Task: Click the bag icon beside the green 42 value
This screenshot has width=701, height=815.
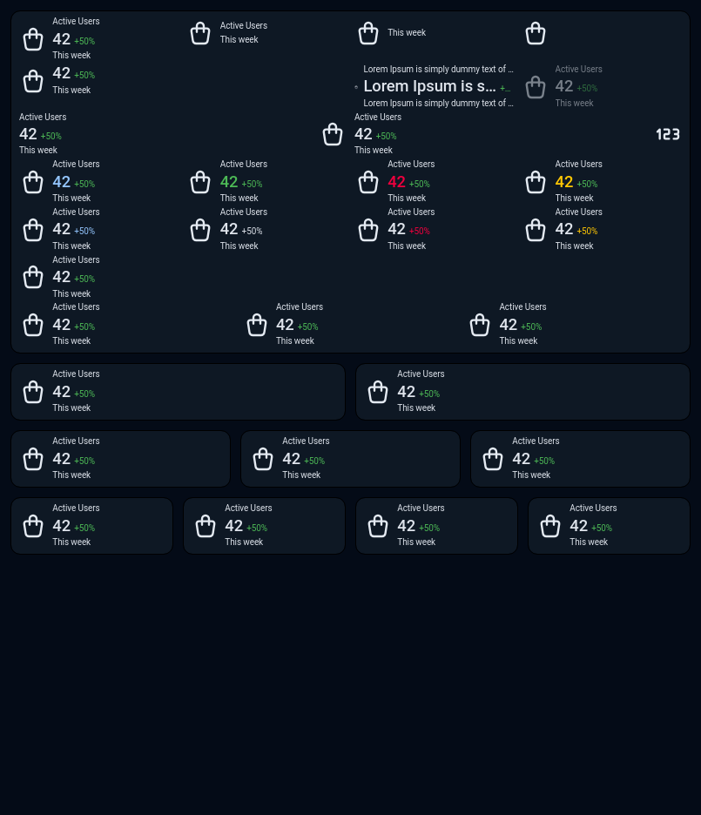Action: [x=200, y=182]
